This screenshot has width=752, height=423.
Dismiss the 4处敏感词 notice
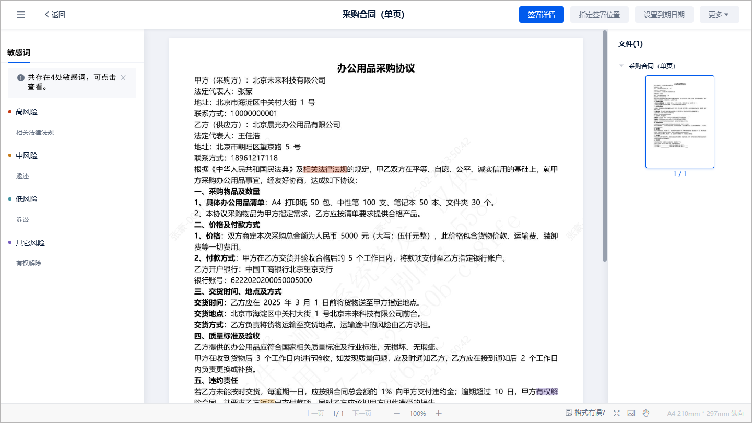123,78
